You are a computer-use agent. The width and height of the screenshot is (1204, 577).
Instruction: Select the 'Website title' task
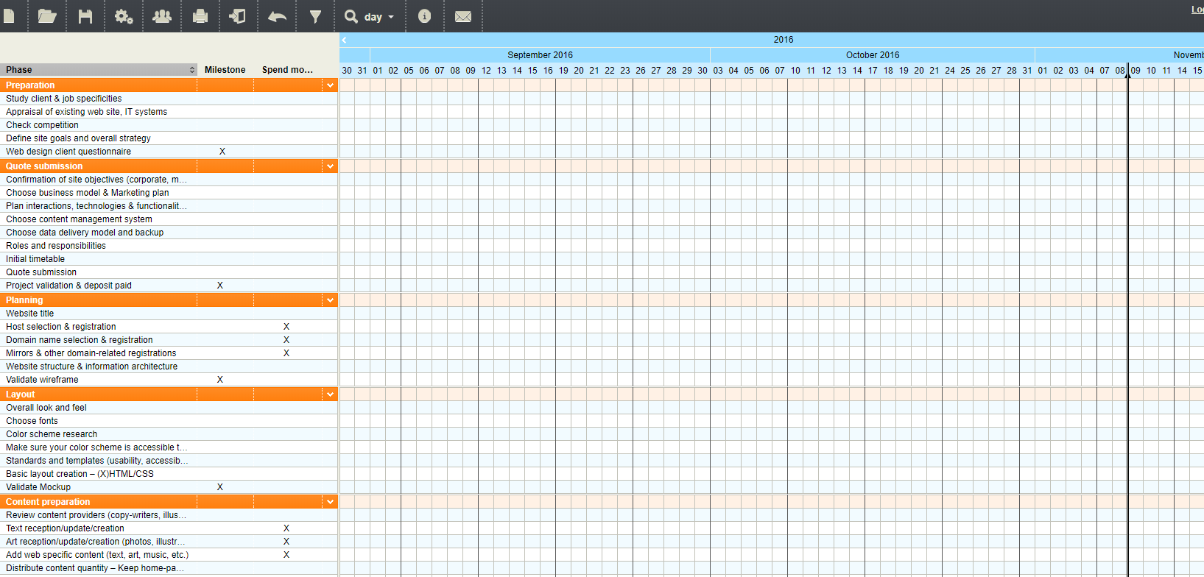pyautogui.click(x=30, y=314)
